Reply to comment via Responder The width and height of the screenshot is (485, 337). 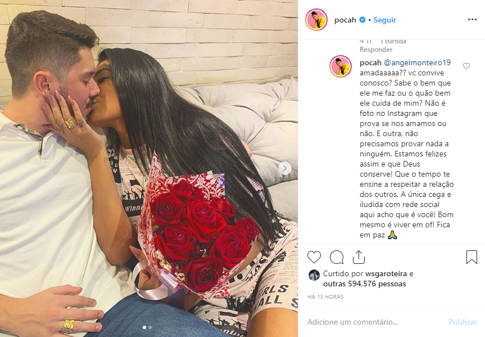pyautogui.click(x=376, y=50)
